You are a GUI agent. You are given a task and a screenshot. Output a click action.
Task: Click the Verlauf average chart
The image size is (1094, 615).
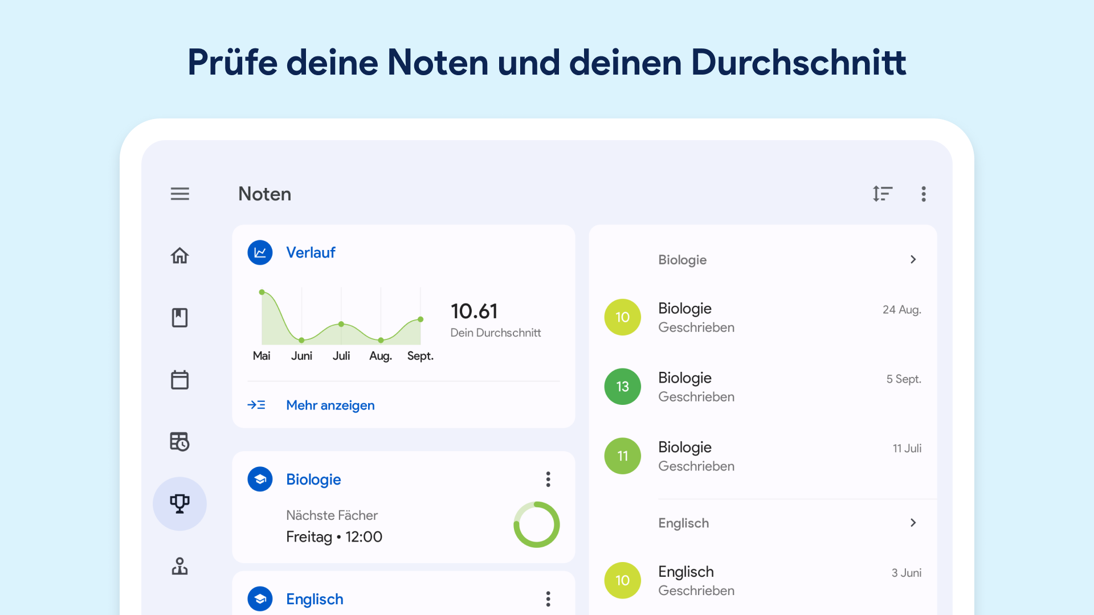(341, 319)
